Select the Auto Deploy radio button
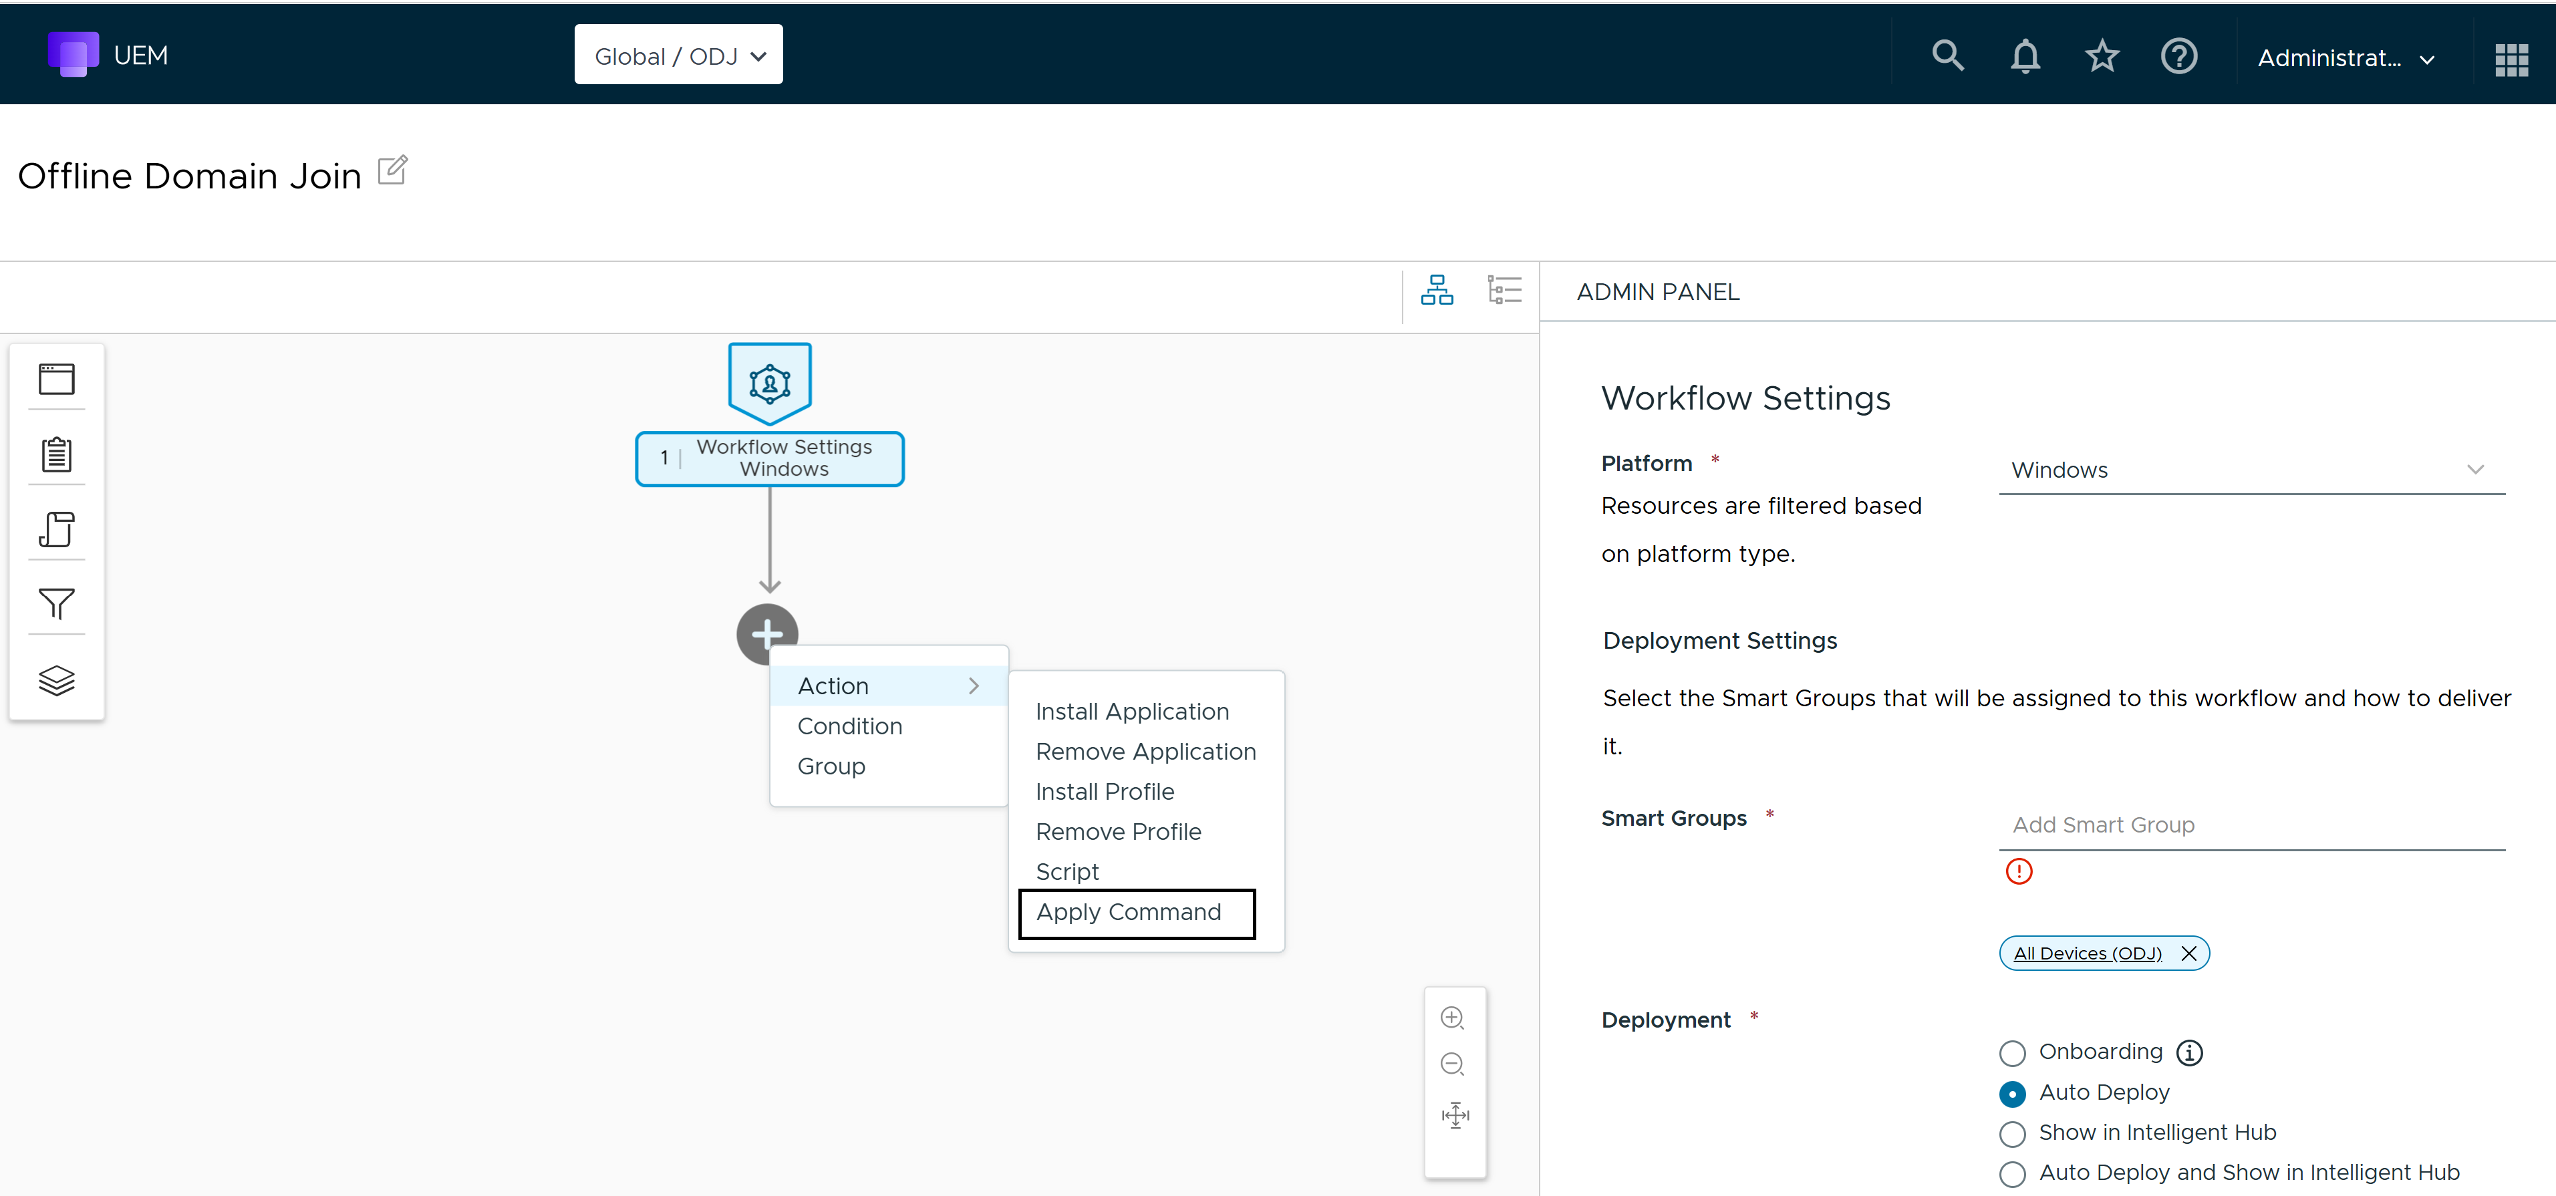Screen dimensions: 2556x1196 [2012, 1094]
